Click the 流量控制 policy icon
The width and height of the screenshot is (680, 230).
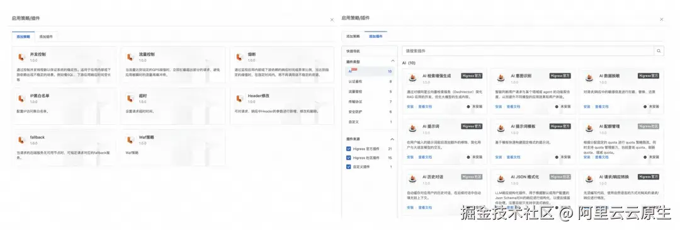[130, 57]
